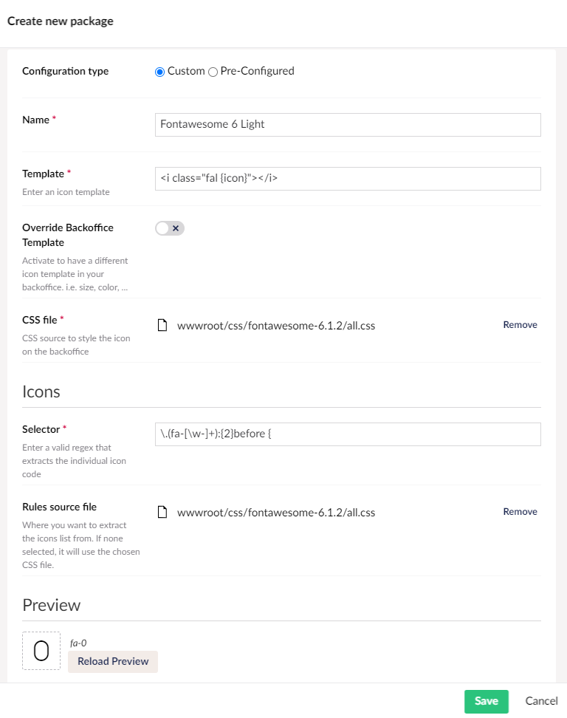Screen dimensions: 567x718
Task: Click the fa-0 icon preview swatch
Action: (x=41, y=650)
